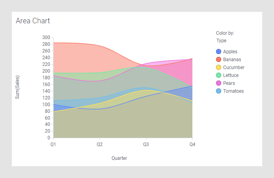Image resolution: width=274 pixels, height=178 pixels.
Task: Select the Apples legend label
Action: click(230, 52)
